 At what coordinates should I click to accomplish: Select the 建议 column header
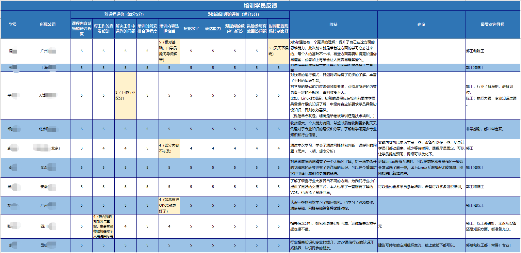[421, 24]
